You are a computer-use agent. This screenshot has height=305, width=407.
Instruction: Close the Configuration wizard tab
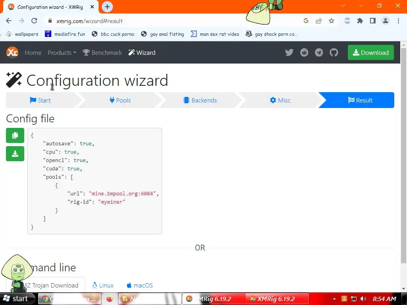point(92,7)
